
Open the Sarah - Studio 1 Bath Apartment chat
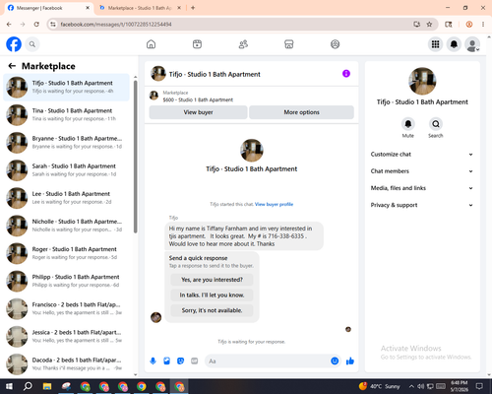pos(66,170)
